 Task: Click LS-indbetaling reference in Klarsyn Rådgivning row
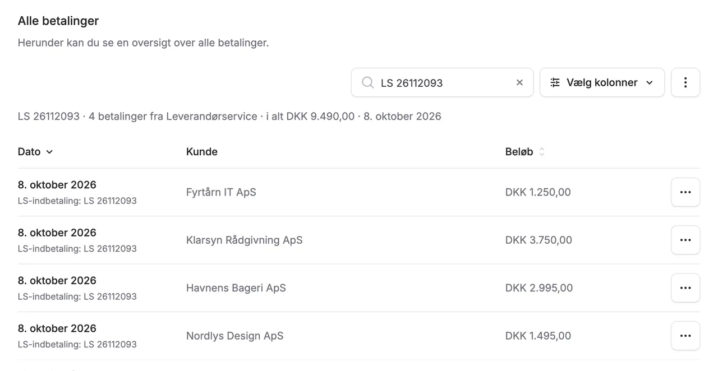(77, 248)
